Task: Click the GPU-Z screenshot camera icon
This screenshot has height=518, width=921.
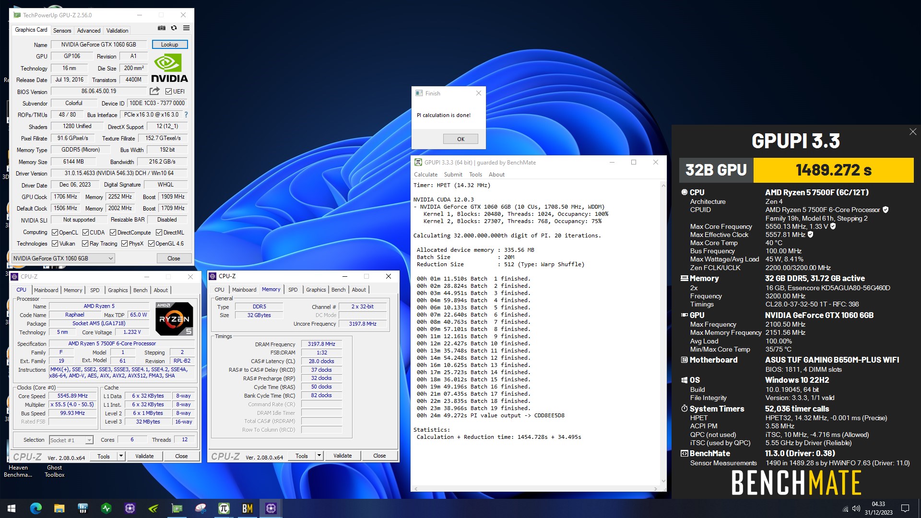Action: click(162, 28)
